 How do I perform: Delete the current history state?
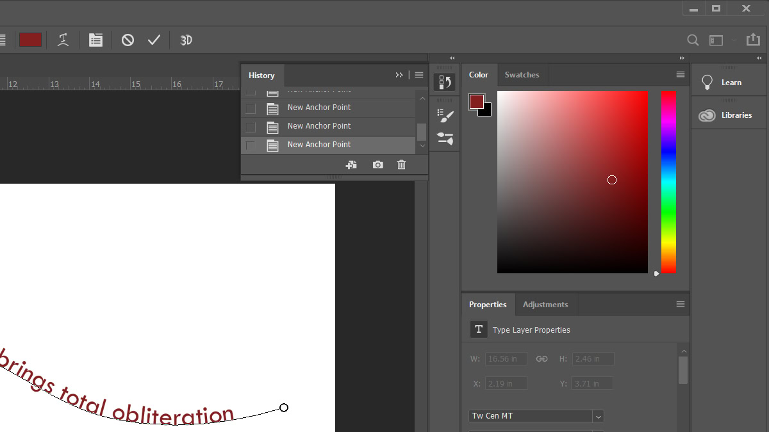click(402, 164)
